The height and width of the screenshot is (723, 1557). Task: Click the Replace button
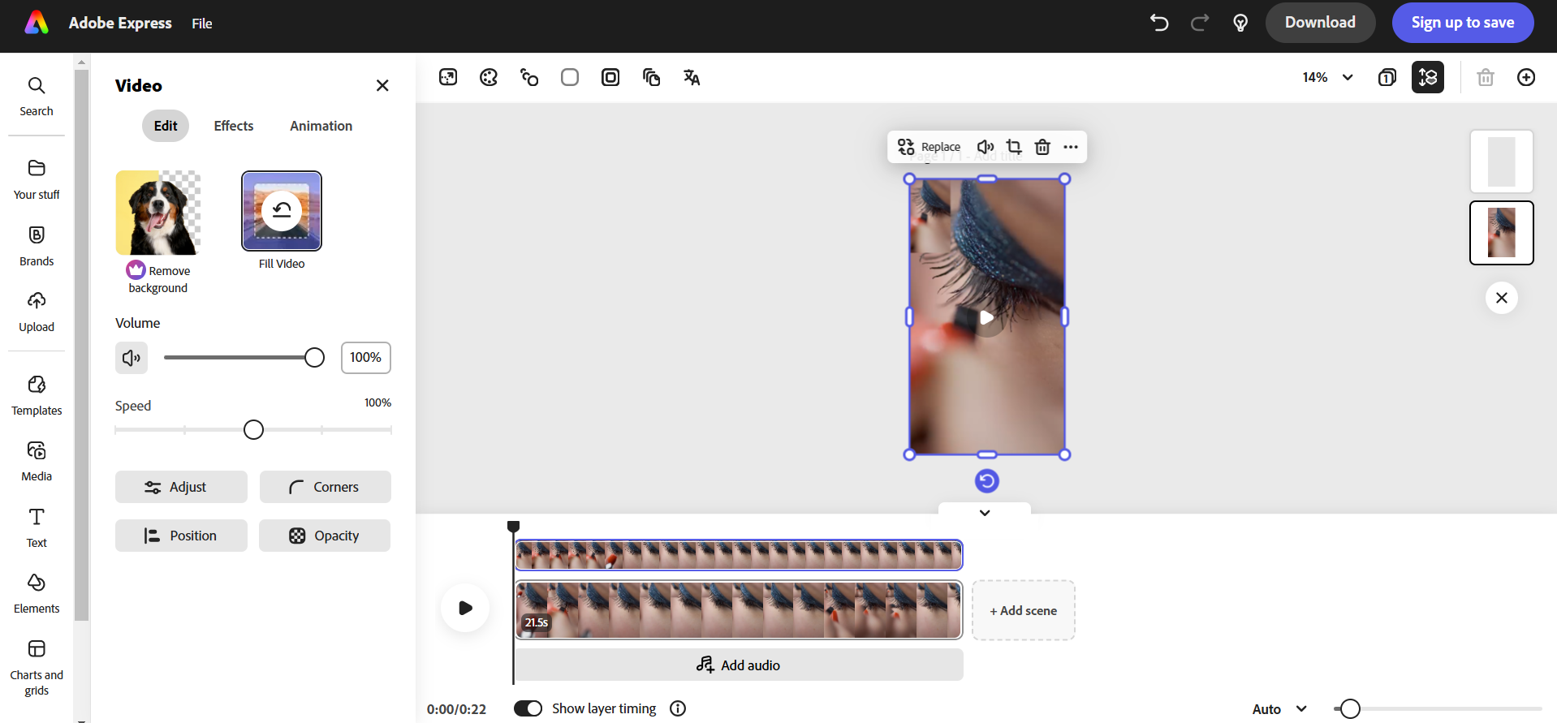pos(929,147)
